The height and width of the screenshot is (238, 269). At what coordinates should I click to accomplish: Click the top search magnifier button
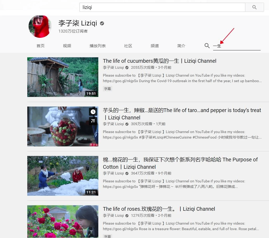[254, 7]
